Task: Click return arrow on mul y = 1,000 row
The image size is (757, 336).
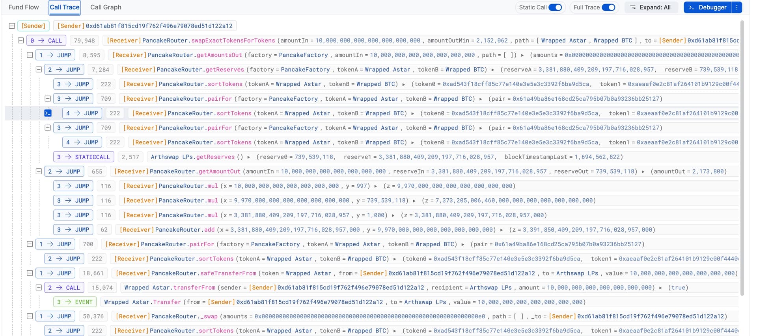Action: pyautogui.click(x=393, y=216)
